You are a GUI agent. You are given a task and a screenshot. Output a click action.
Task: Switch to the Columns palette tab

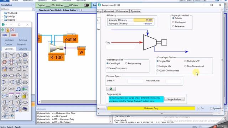(x=23, y=49)
